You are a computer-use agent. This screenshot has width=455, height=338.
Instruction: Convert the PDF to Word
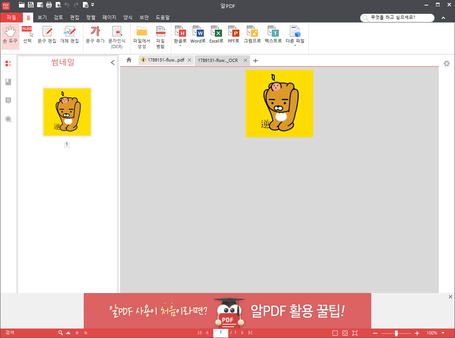tap(198, 35)
